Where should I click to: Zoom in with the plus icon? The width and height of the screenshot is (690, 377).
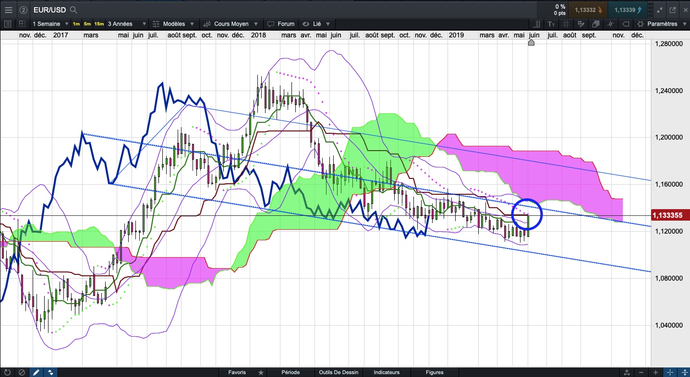pos(655,372)
